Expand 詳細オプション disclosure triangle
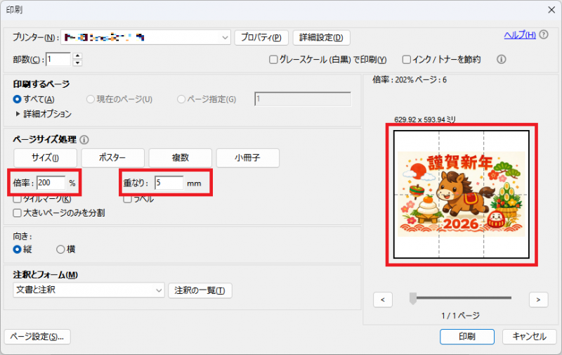The image size is (562, 355). click(18, 113)
